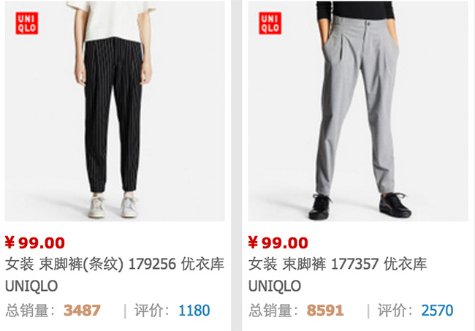Open the black striped pants product image

click(115, 111)
